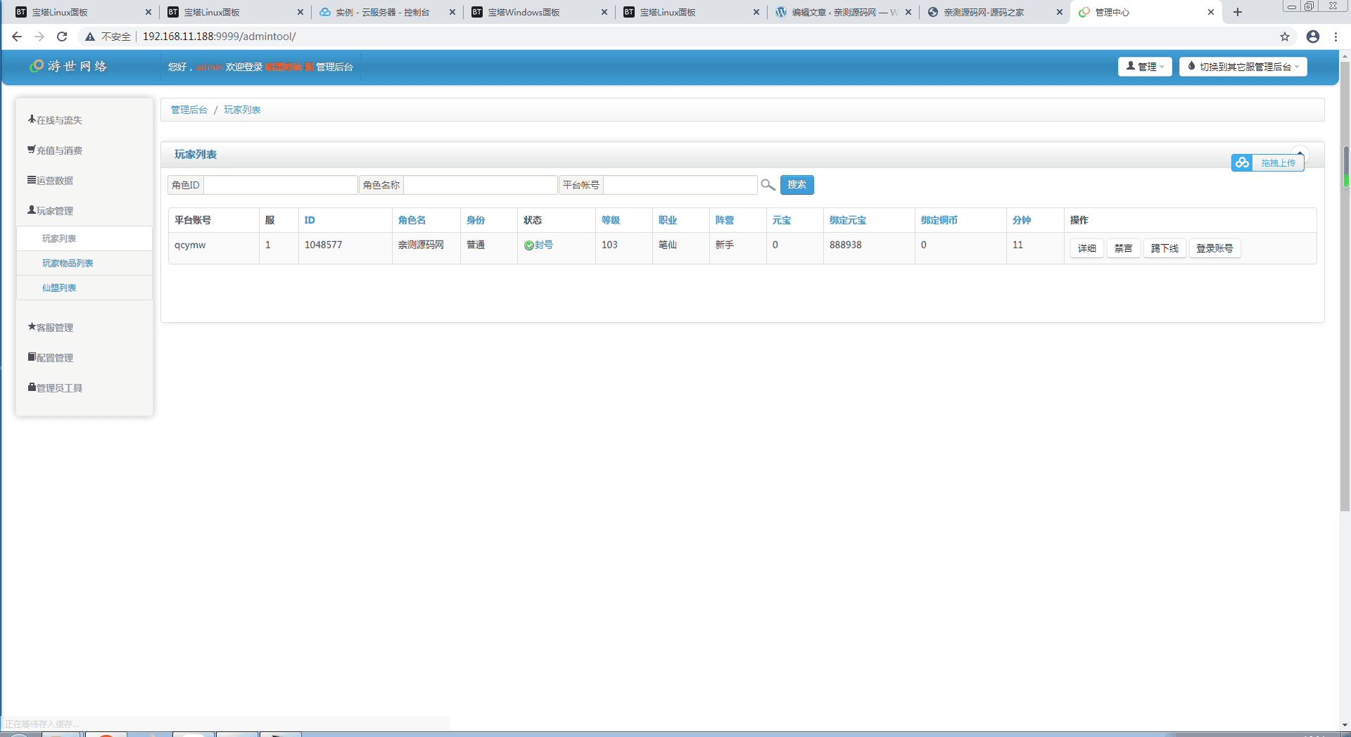Viewport: 1351px width, 737px height.
Task: Click the 搜索 button
Action: tap(797, 185)
